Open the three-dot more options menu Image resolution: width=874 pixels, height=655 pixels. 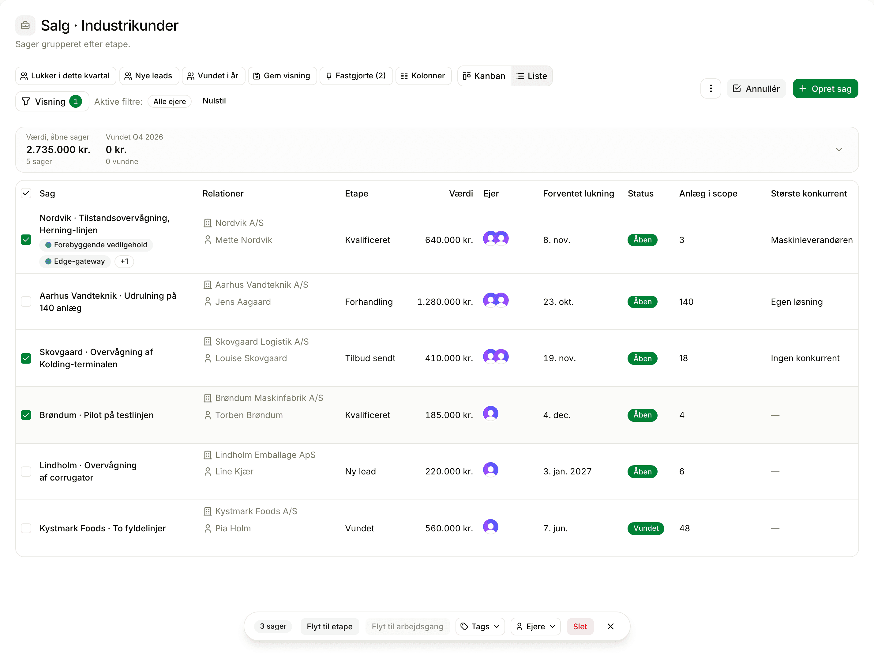point(711,88)
